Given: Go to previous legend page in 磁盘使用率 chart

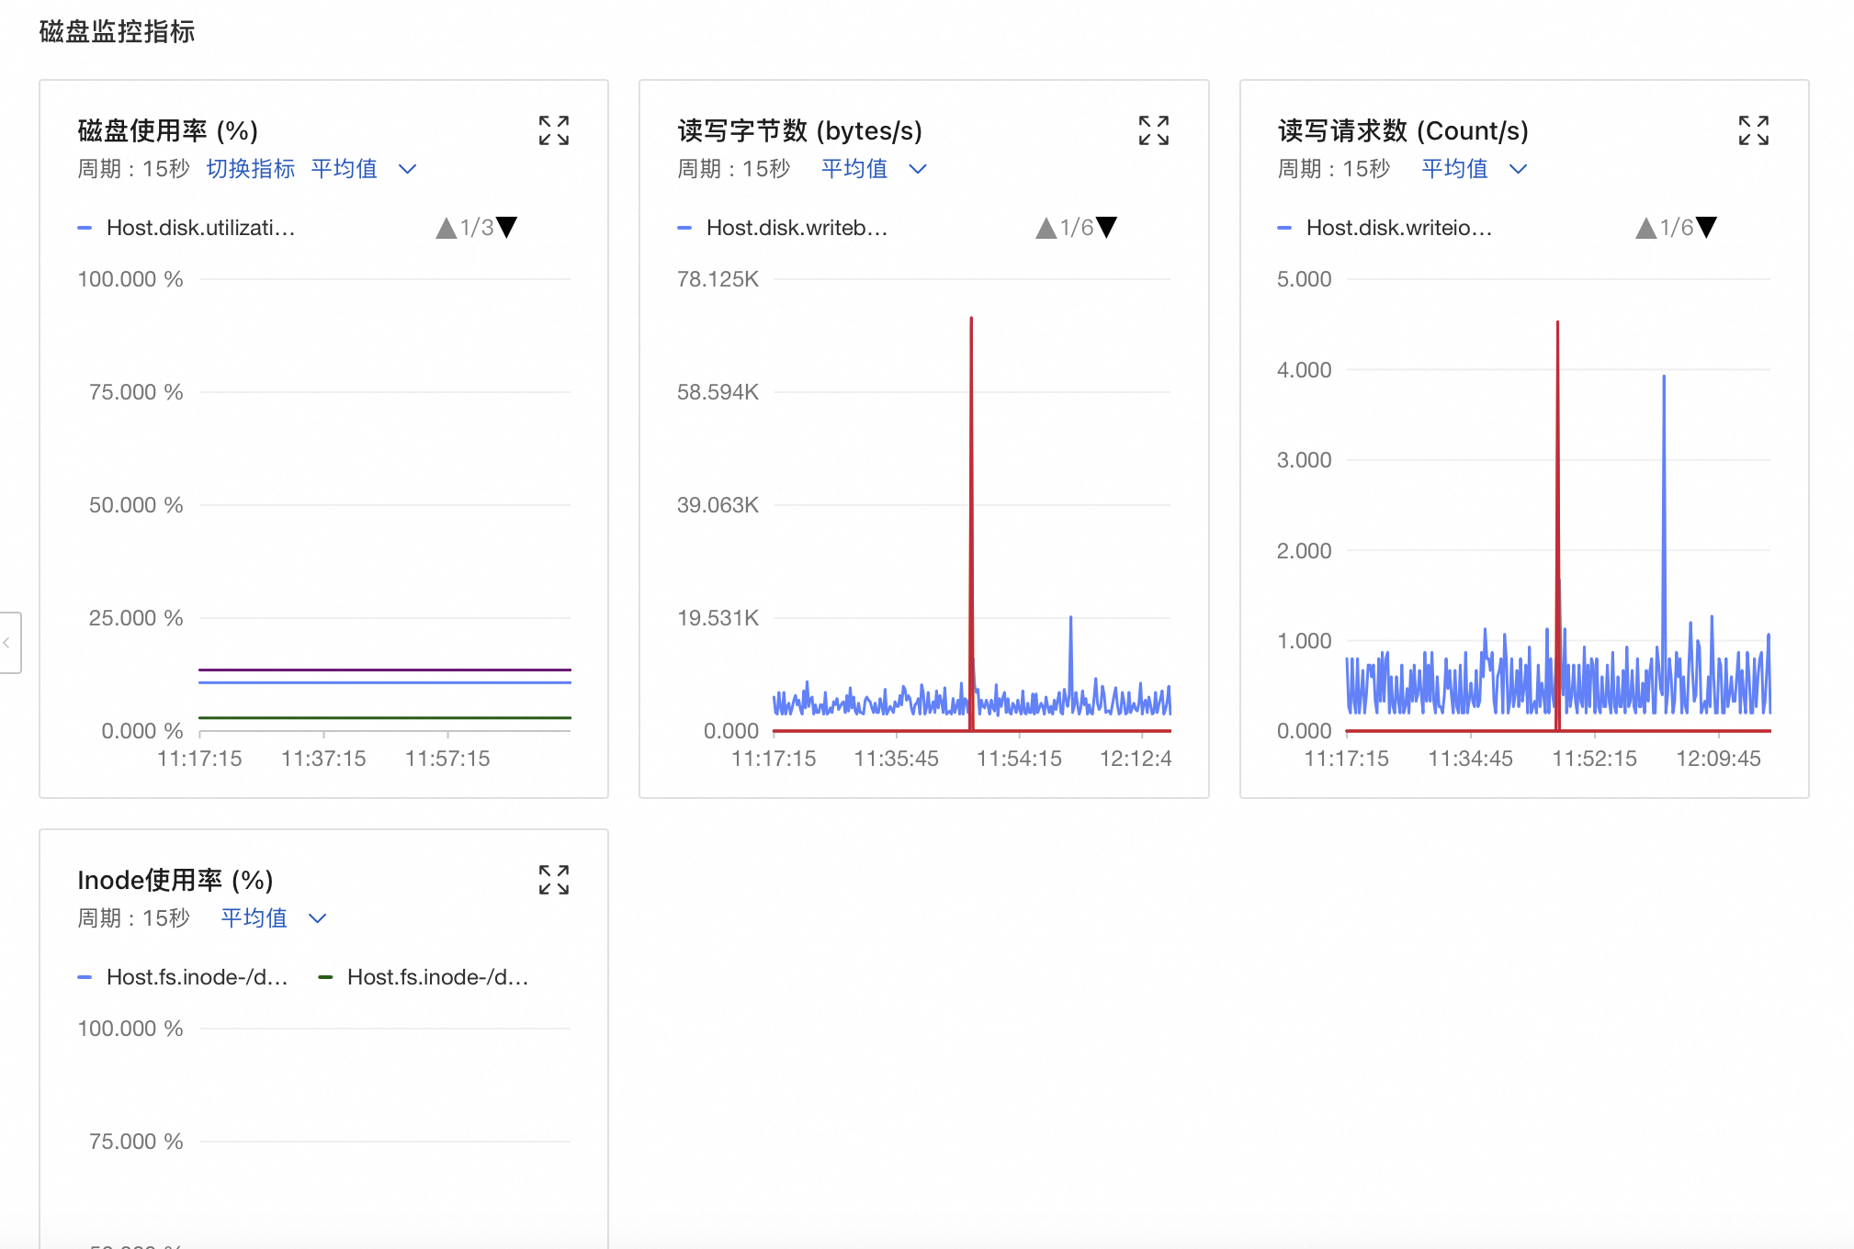Looking at the screenshot, I should (x=447, y=228).
